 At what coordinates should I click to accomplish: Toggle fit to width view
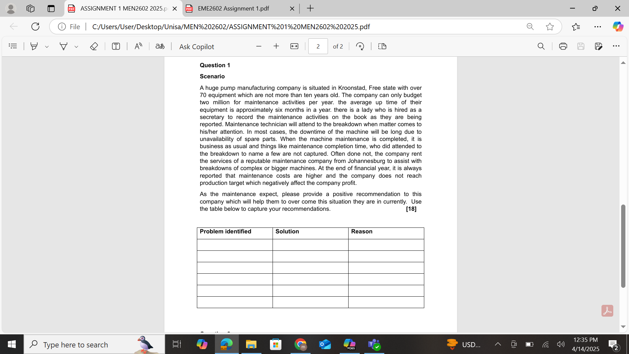294,46
